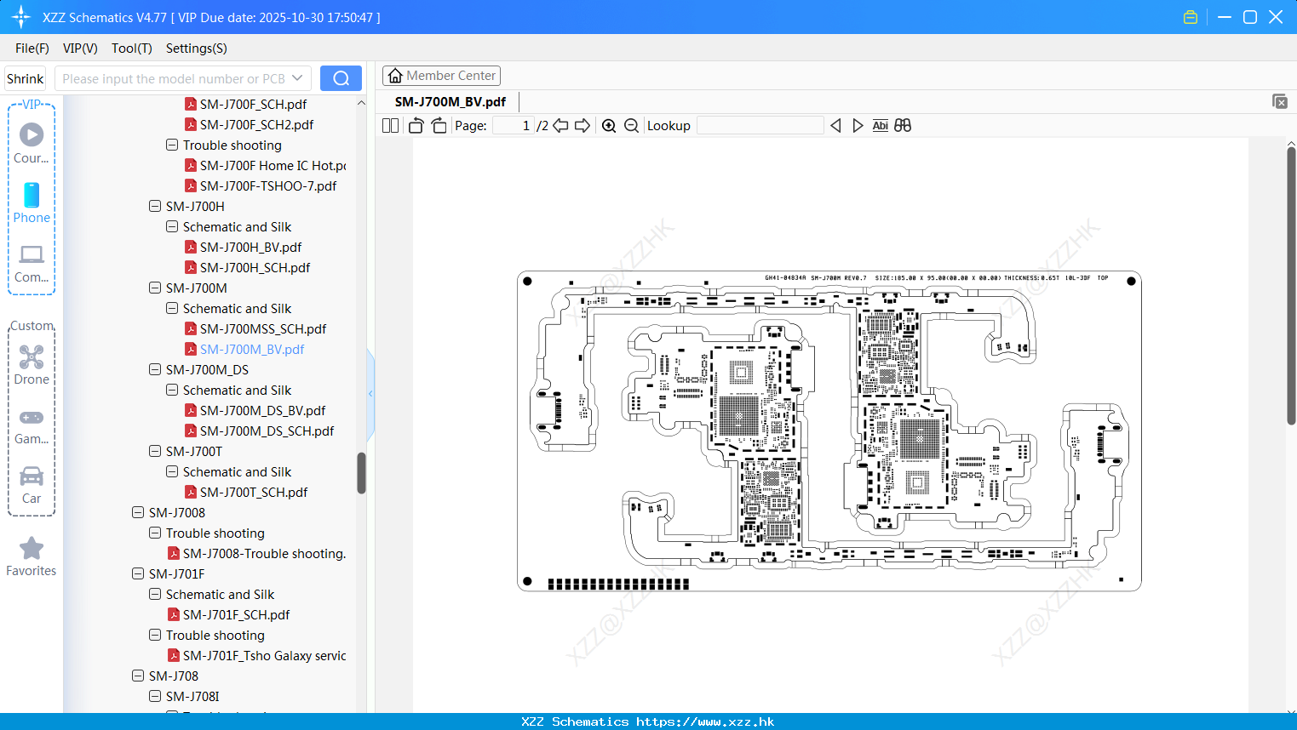The image size is (1297, 730).
Task: Click the Lookup text field
Action: [x=760, y=125]
